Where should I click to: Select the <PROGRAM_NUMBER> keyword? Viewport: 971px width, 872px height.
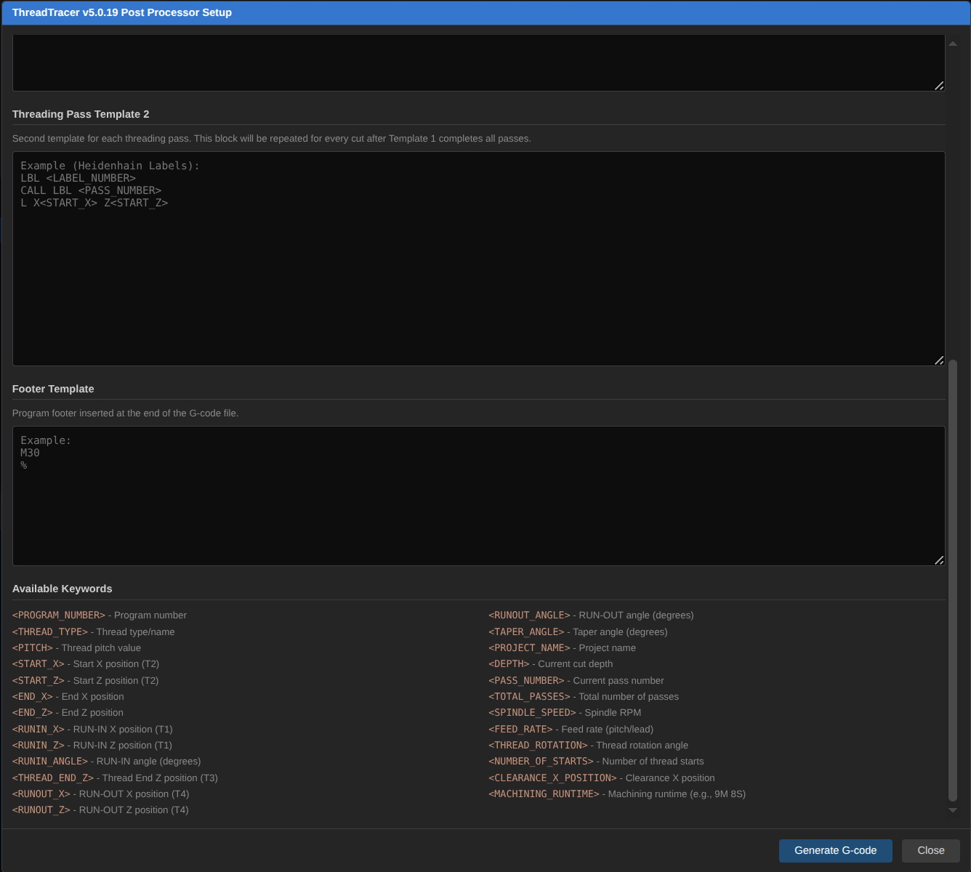point(59,615)
